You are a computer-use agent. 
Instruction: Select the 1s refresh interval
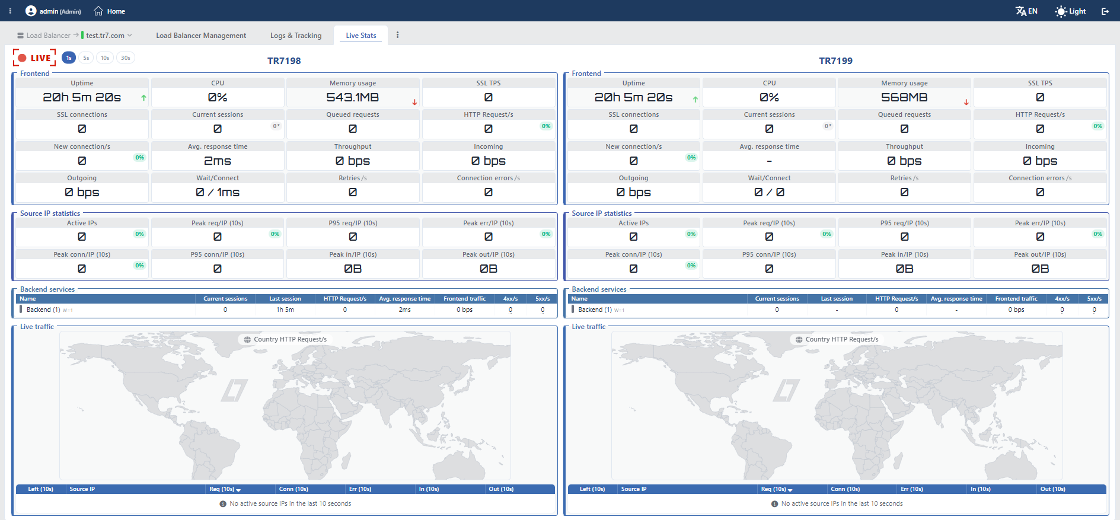[69, 58]
